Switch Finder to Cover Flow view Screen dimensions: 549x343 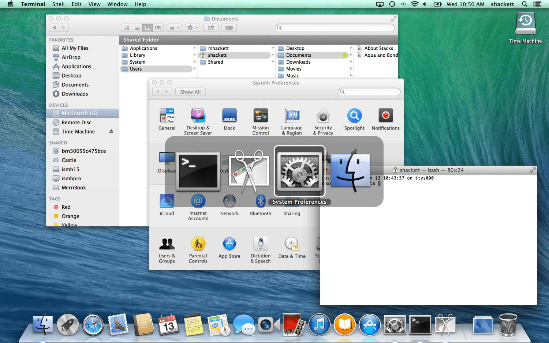pyautogui.click(x=158, y=28)
